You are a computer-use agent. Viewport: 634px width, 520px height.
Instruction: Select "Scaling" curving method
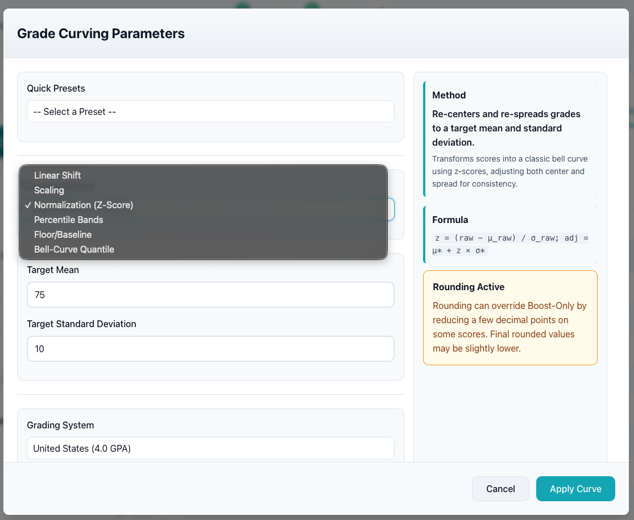pyautogui.click(x=49, y=190)
